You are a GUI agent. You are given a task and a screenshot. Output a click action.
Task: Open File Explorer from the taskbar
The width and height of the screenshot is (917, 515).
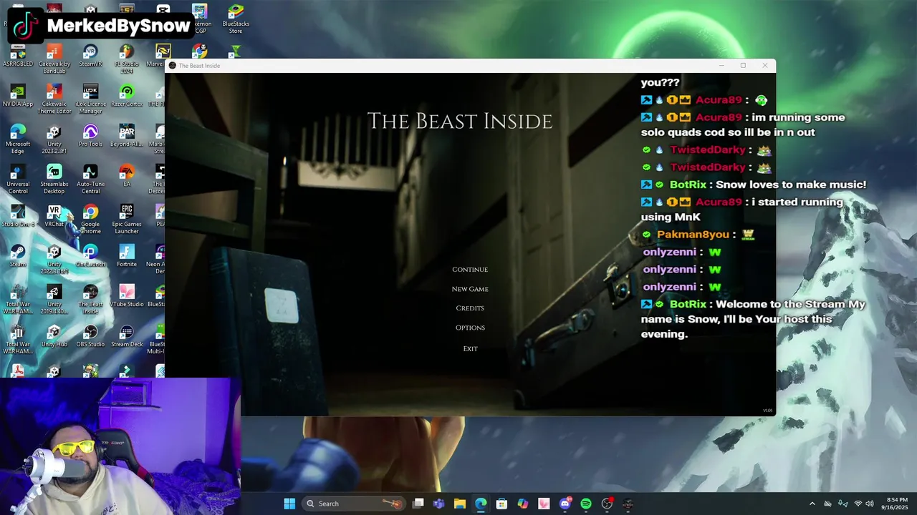click(460, 504)
